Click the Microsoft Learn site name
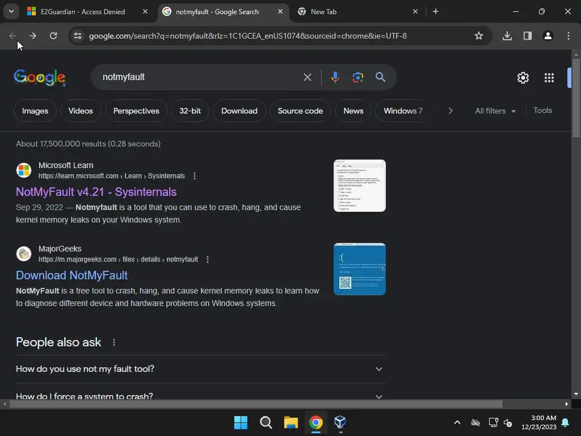The height and width of the screenshot is (436, 581). pos(66,165)
